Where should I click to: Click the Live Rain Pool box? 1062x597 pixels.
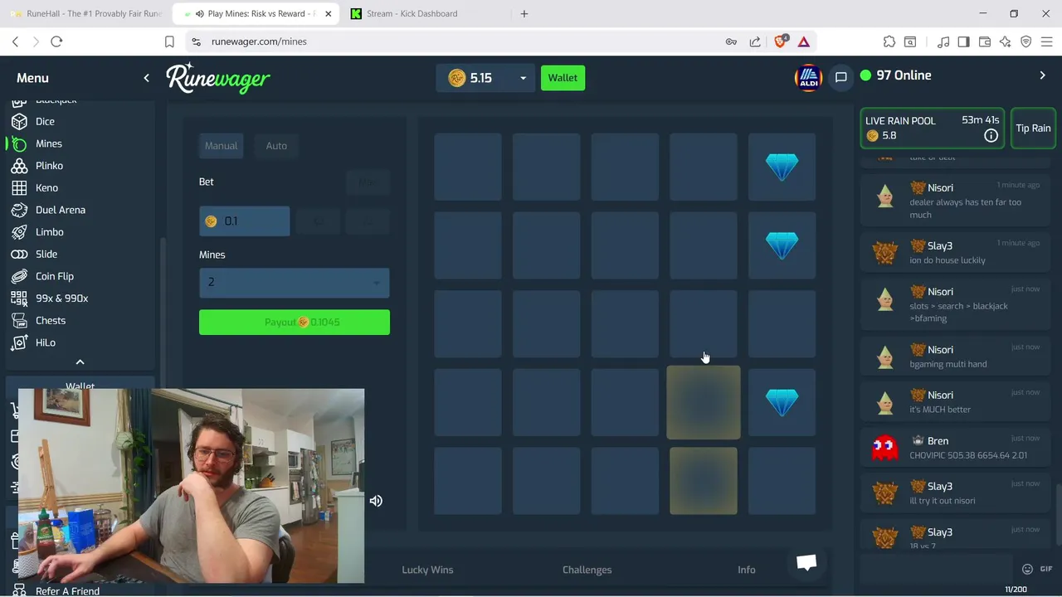click(x=933, y=129)
